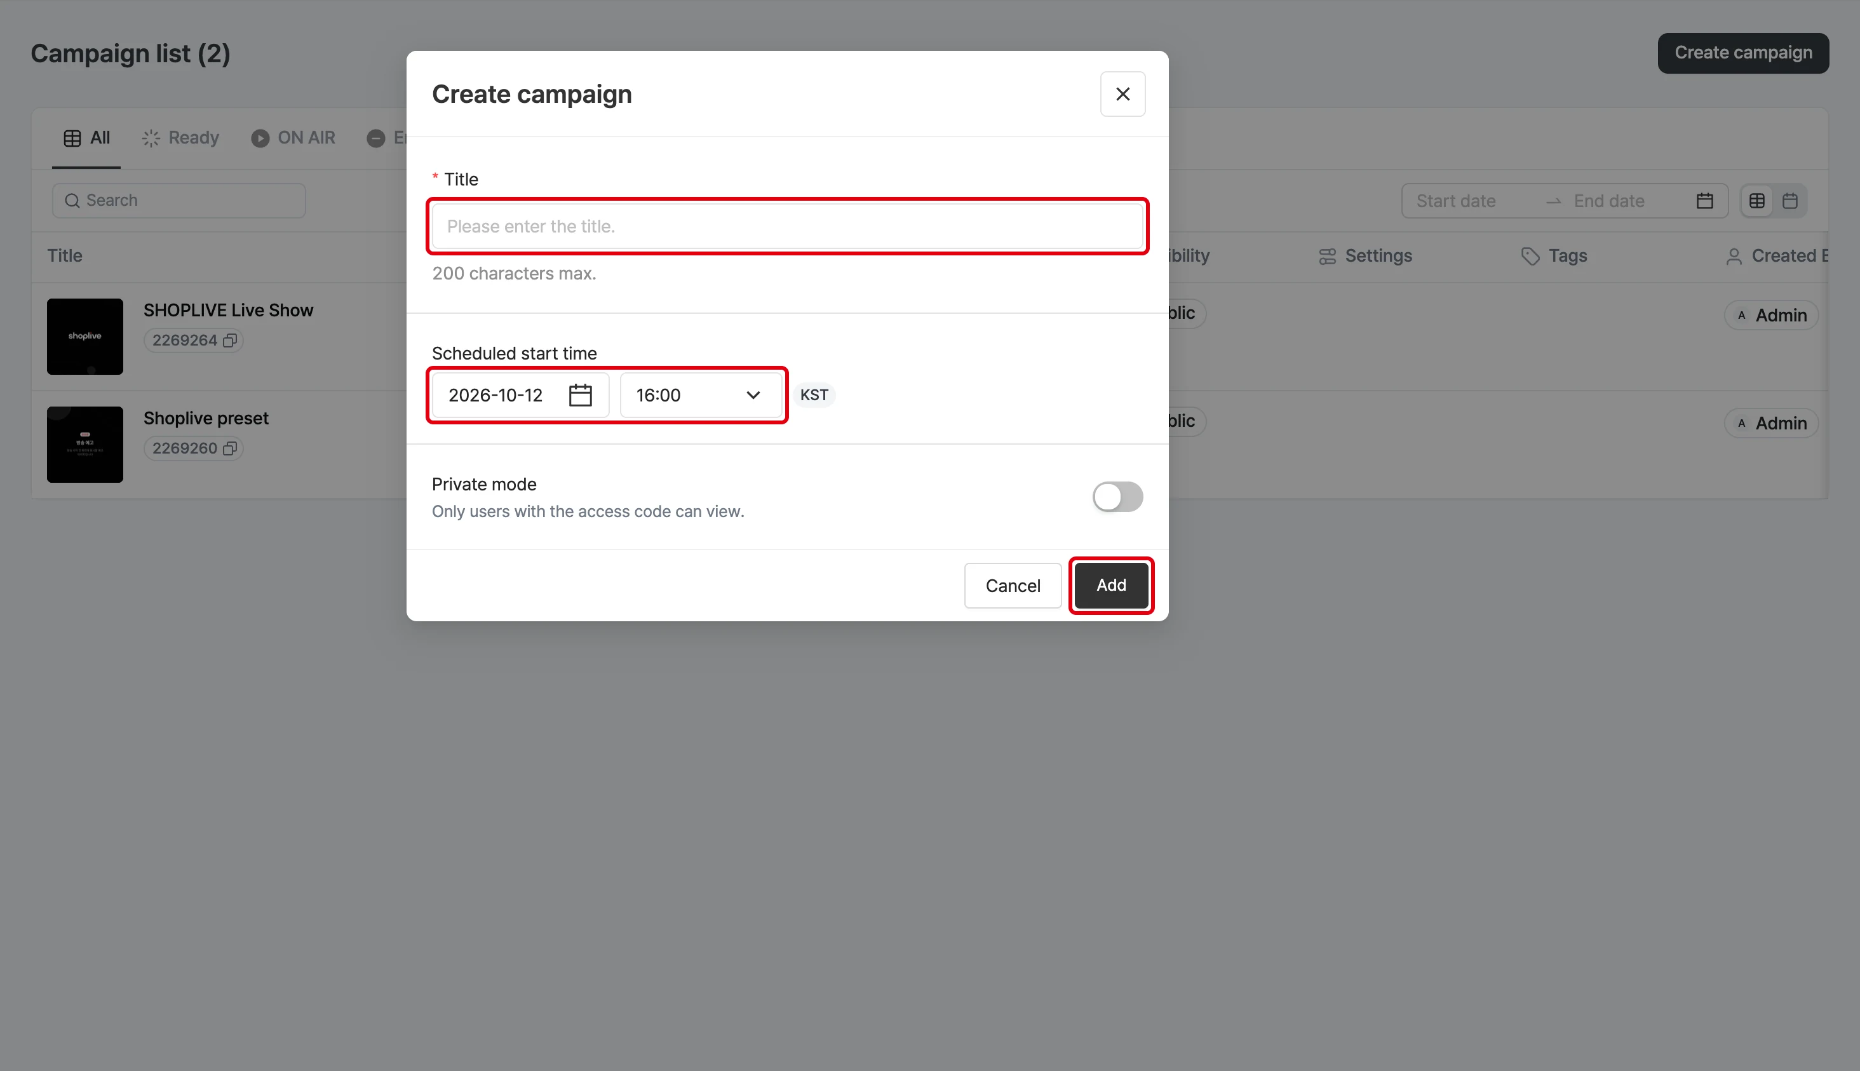
Task: Switch to table view icon
Action: pos(1757,201)
